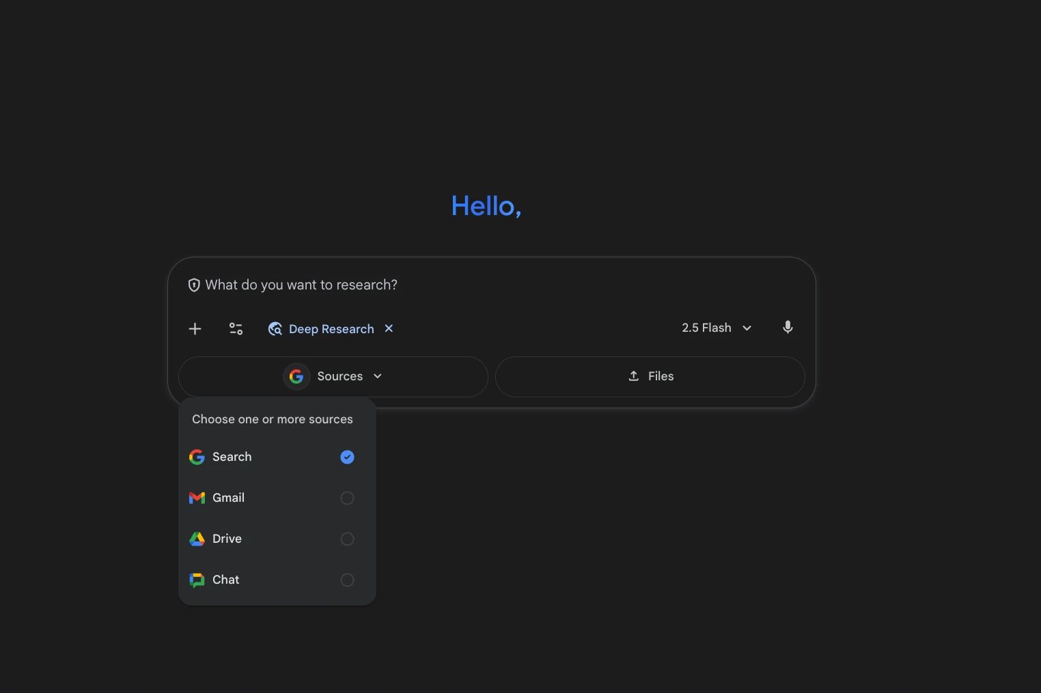Click the Files upload button

tap(650, 376)
